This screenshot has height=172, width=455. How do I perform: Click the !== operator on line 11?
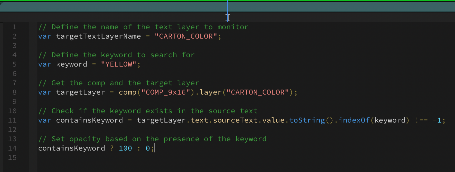point(421,120)
